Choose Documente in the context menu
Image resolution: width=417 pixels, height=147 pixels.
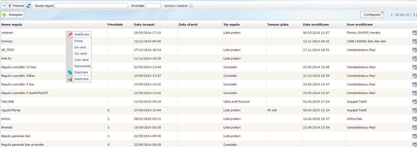click(x=82, y=66)
